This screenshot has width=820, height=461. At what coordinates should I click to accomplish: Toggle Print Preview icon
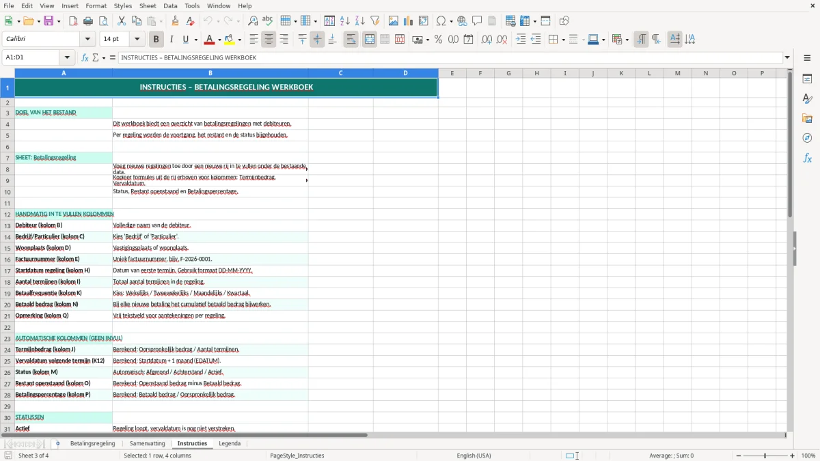pyautogui.click(x=103, y=20)
